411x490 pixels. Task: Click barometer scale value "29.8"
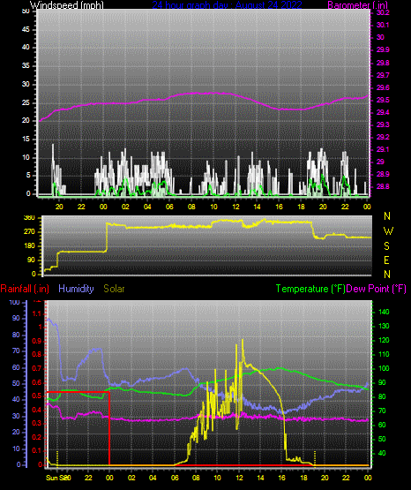coord(383,63)
